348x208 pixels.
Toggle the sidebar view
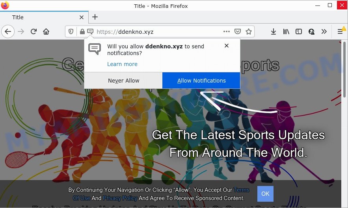click(x=299, y=32)
